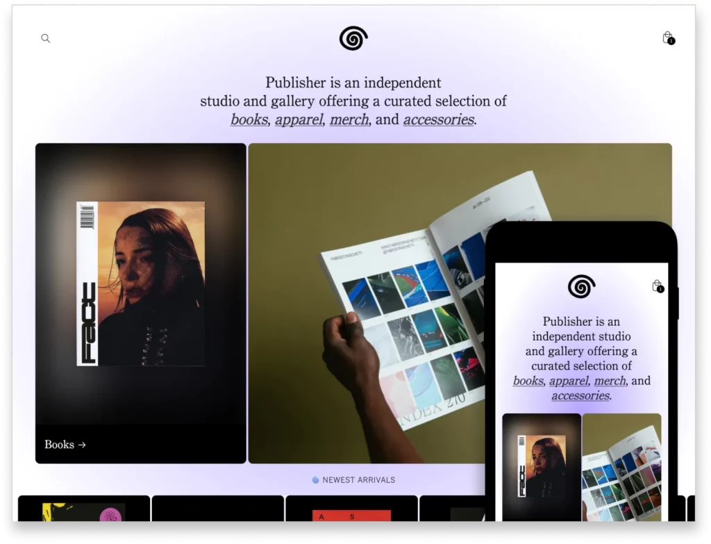The width and height of the screenshot is (711, 544).
Task: Tap the 'merch' link on the phone screen
Action: [610, 381]
